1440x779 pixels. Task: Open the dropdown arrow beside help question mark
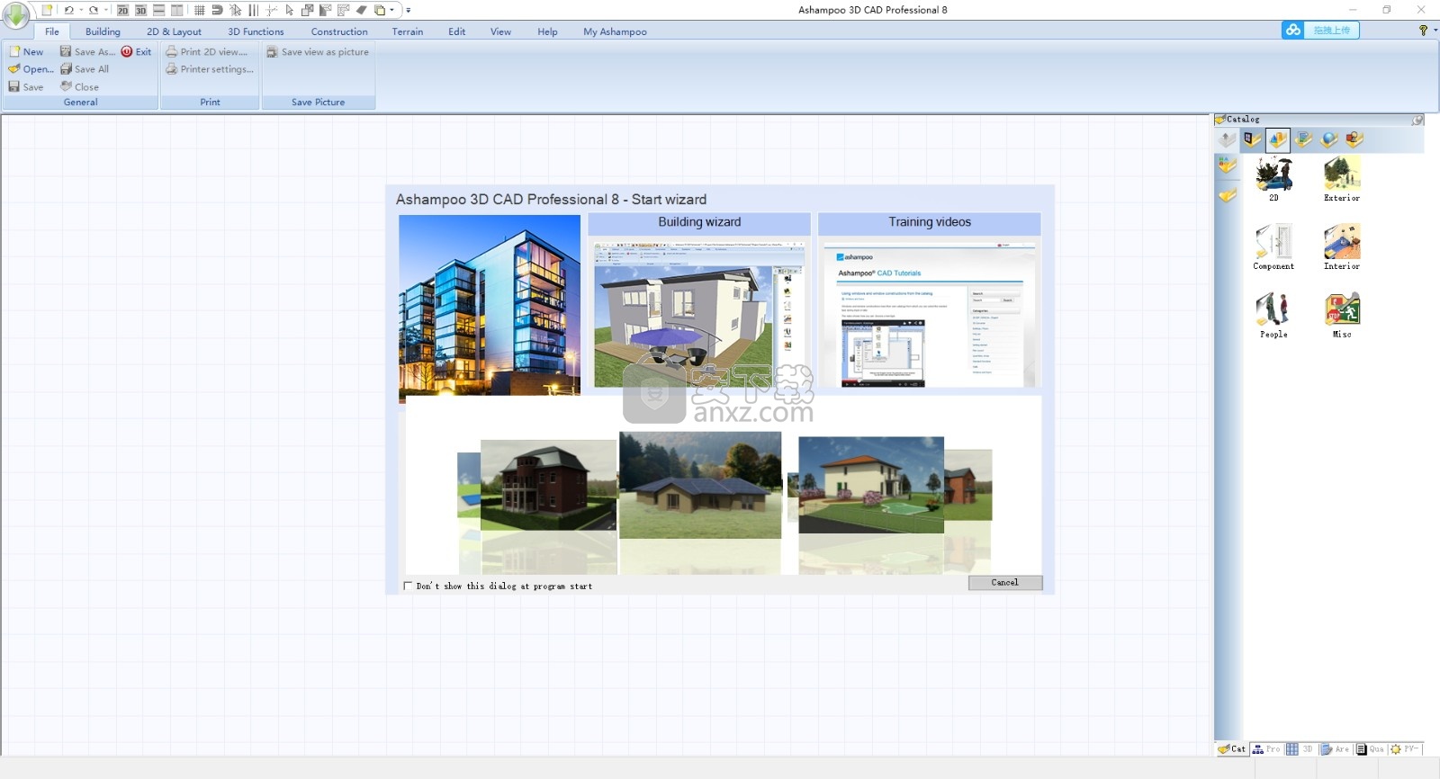pos(1435,31)
